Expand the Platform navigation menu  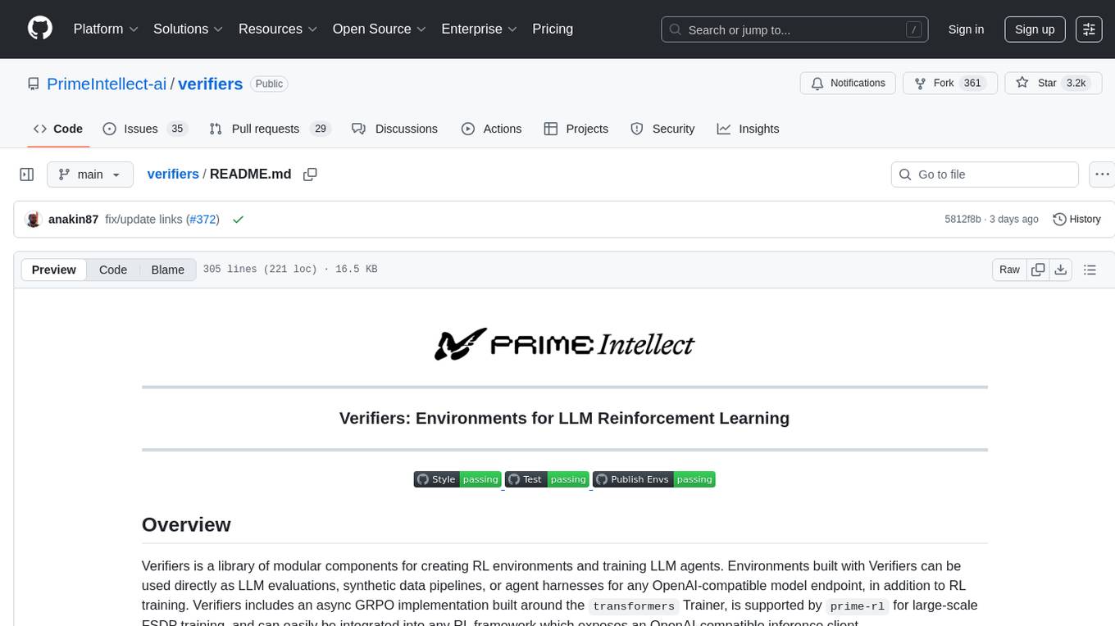click(106, 29)
